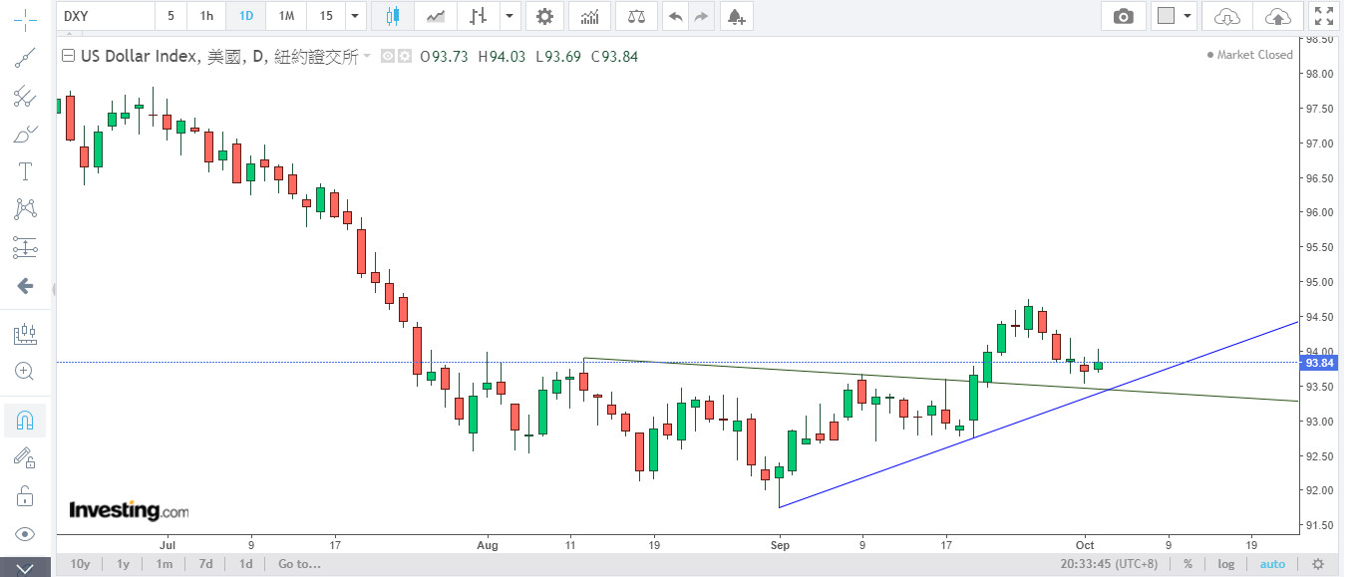Undo the last chart action

tap(676, 16)
